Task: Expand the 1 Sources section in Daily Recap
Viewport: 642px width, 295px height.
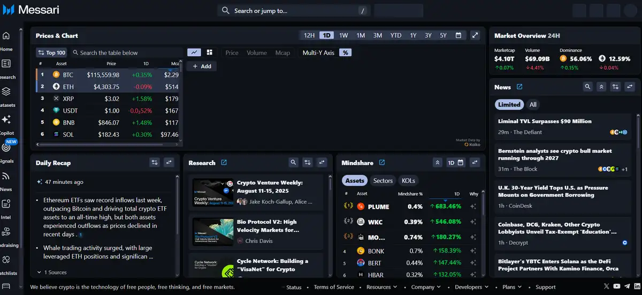Action: point(52,272)
